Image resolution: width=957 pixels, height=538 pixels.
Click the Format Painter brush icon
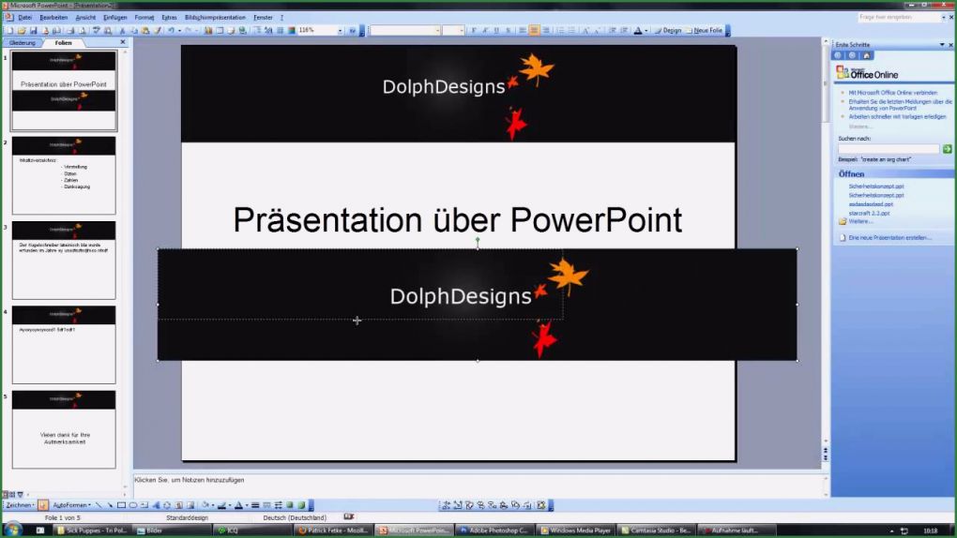(158, 31)
